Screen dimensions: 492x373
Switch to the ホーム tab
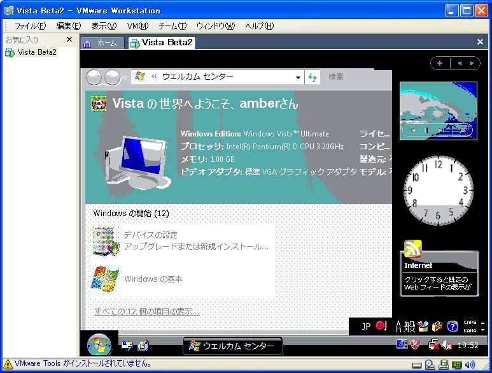tap(102, 43)
